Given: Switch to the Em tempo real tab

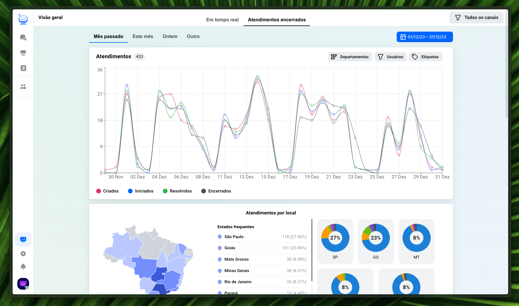Looking at the screenshot, I should pyautogui.click(x=222, y=20).
